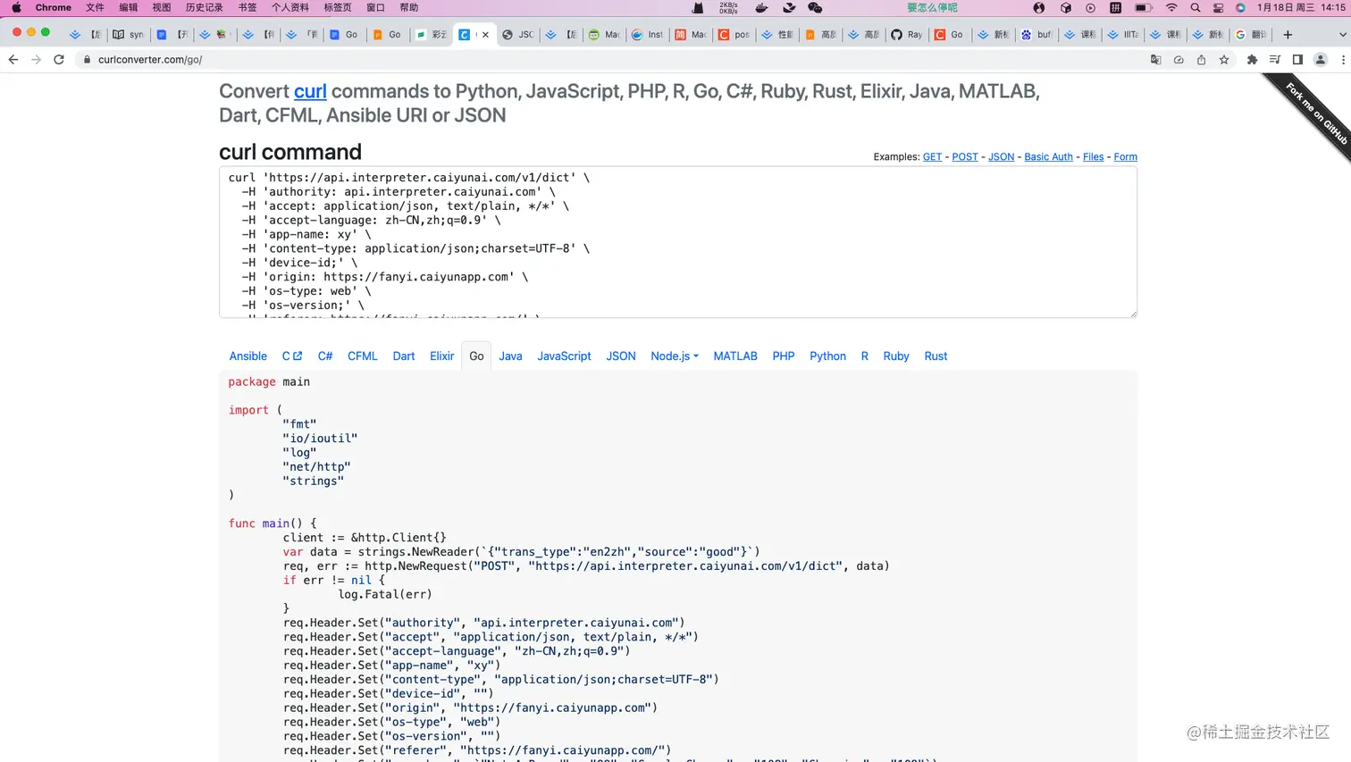Go back using the browser back arrow
This screenshot has width=1351, height=762.
point(13,60)
